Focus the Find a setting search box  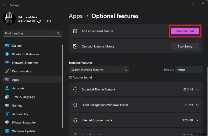[x=33, y=33]
